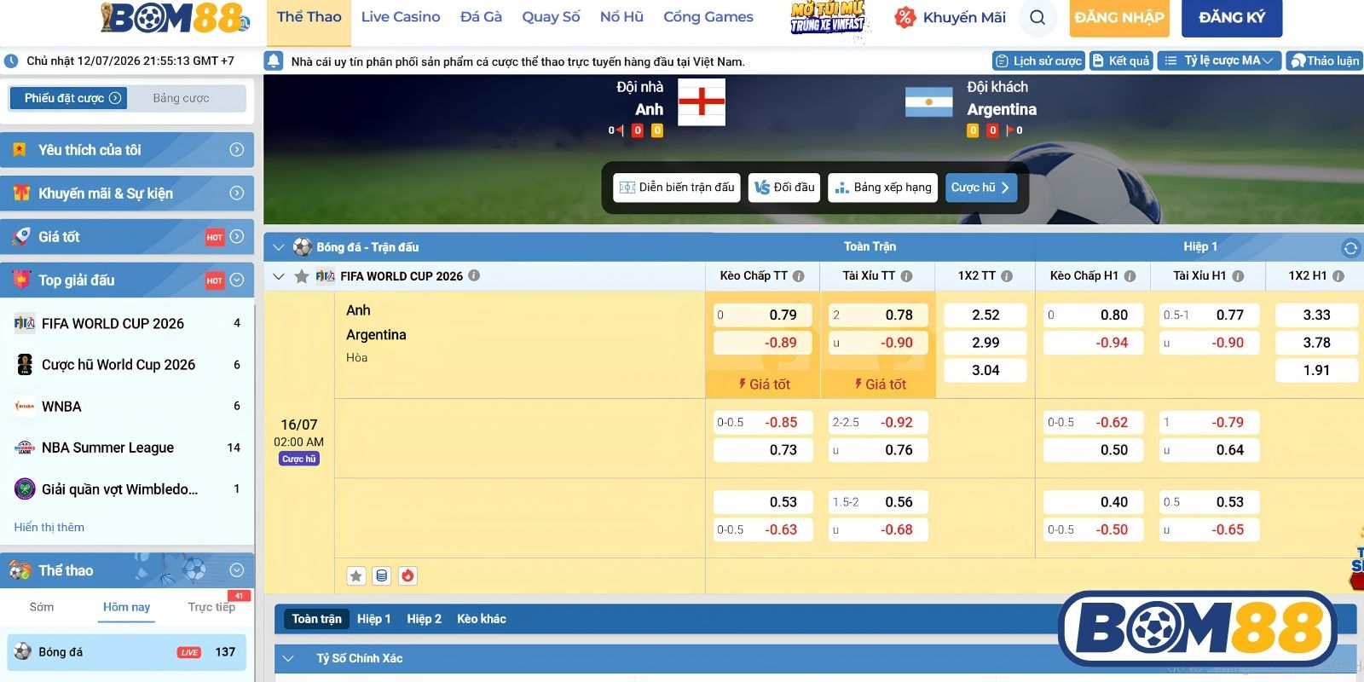Open Yêu thích của tôi section
1364x682 pixels.
tap(127, 150)
